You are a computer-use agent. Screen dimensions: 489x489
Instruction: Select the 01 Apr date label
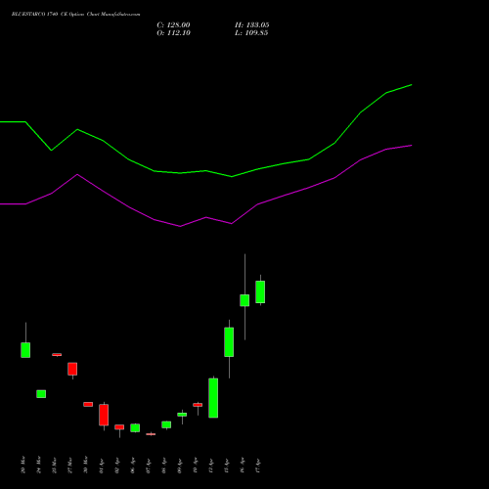tap(101, 466)
